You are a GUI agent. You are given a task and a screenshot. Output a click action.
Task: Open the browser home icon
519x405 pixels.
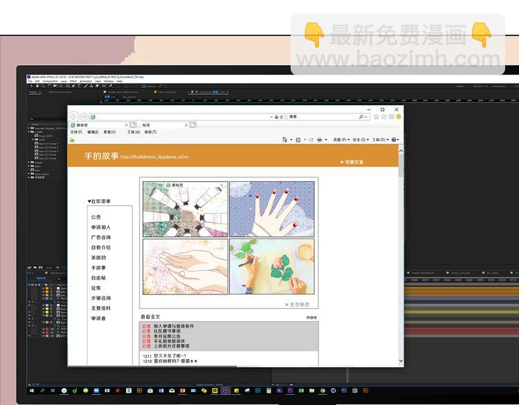[376, 117]
